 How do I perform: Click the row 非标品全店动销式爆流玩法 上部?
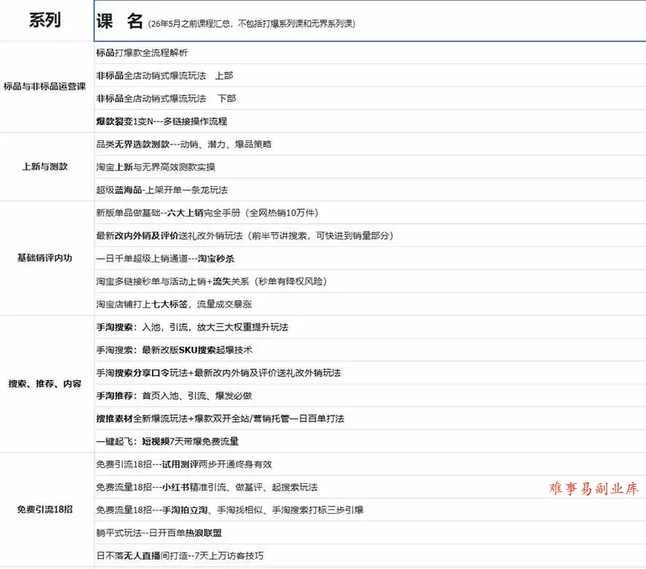click(x=370, y=76)
